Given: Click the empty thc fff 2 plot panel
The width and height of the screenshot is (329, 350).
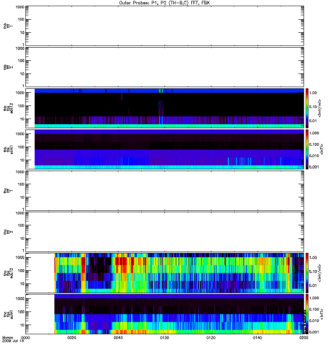Looking at the screenshot, I should click(165, 232).
